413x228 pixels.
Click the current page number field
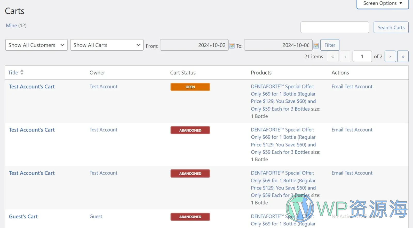362,56
